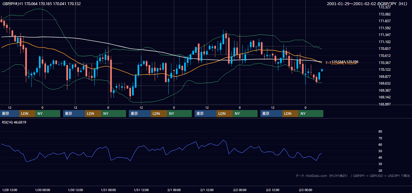Image resolution: width=412 pixels, height=193 pixels.
Task: Pick the RSI 30 level label
Action: [x=380, y=164]
